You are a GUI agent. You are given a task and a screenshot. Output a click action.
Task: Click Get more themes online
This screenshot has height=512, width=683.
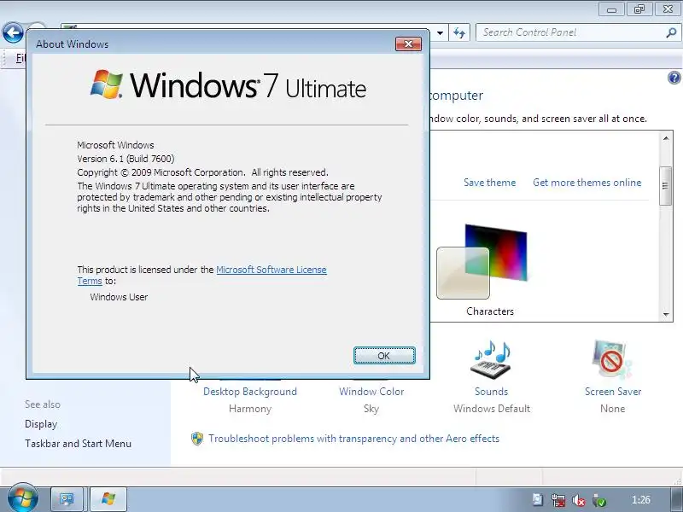[587, 183]
